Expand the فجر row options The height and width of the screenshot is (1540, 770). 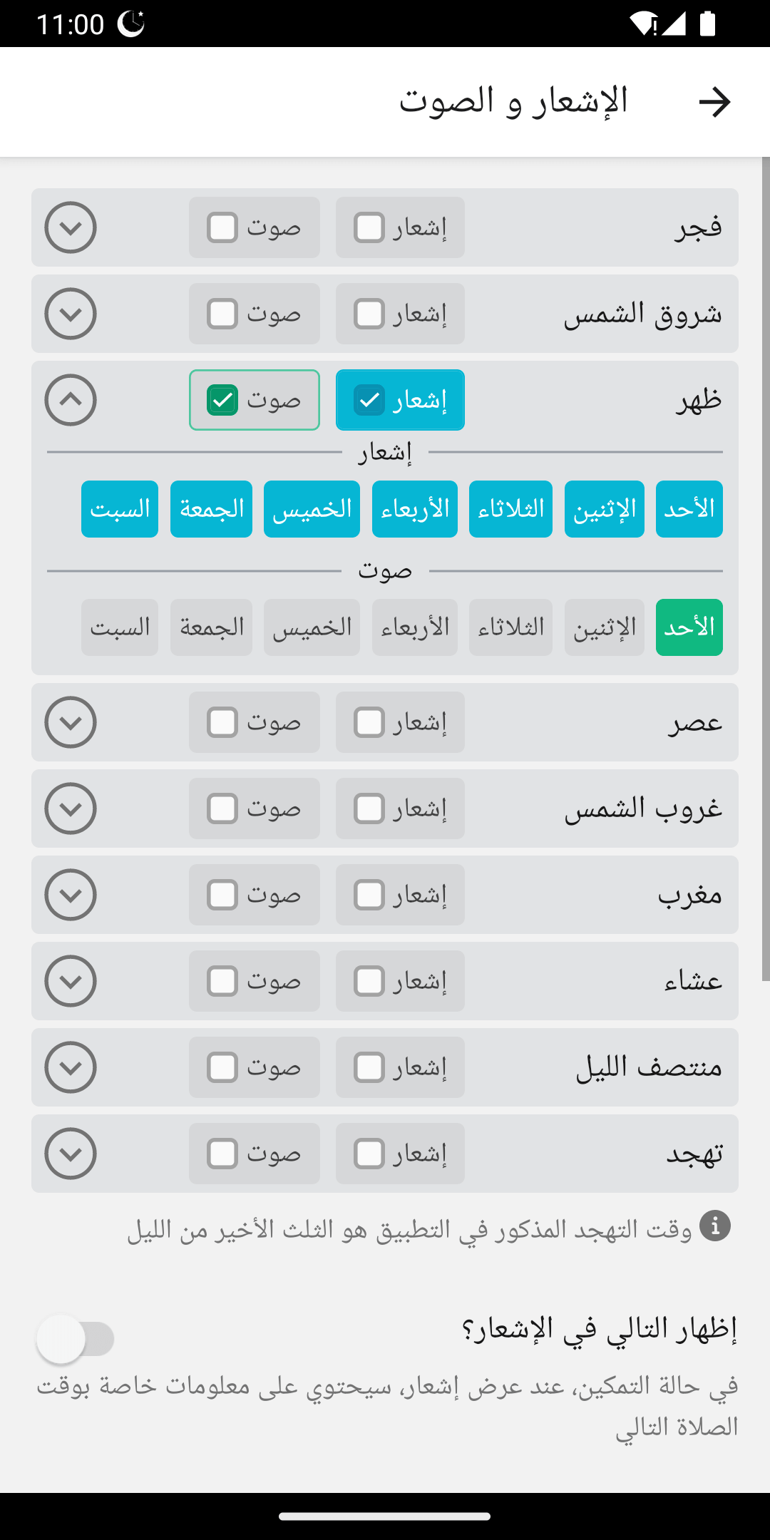pos(71,227)
